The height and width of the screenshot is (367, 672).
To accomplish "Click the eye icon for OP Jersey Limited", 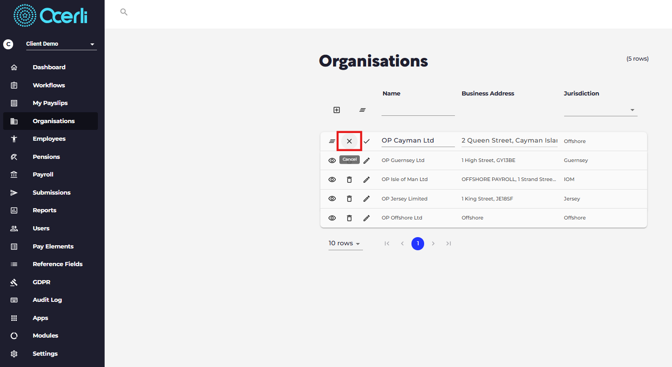I will (x=332, y=199).
